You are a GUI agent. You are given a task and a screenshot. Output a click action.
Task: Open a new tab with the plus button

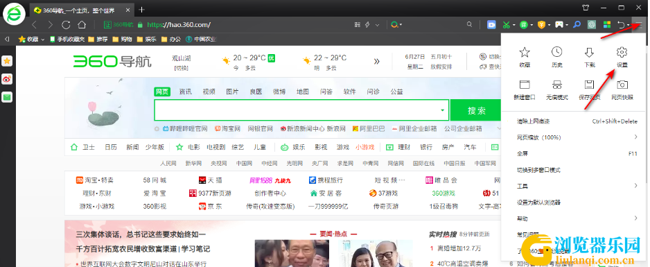pyautogui.click(x=142, y=10)
